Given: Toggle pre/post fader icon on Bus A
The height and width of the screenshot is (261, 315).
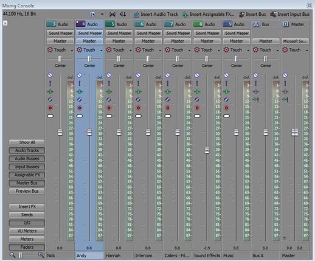Looking at the screenshot, I should click(x=256, y=100).
